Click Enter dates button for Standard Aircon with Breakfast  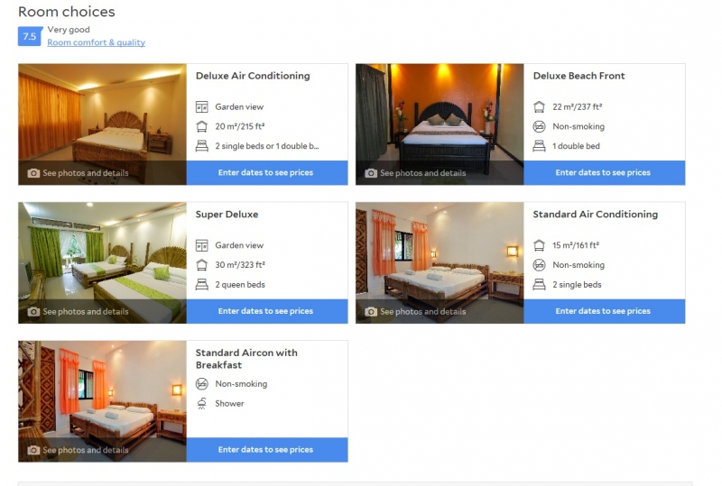pyautogui.click(x=267, y=450)
